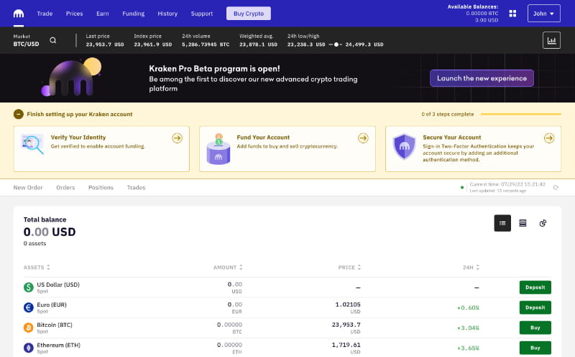
Task: Open the market search magnifier
Action: [x=52, y=40]
